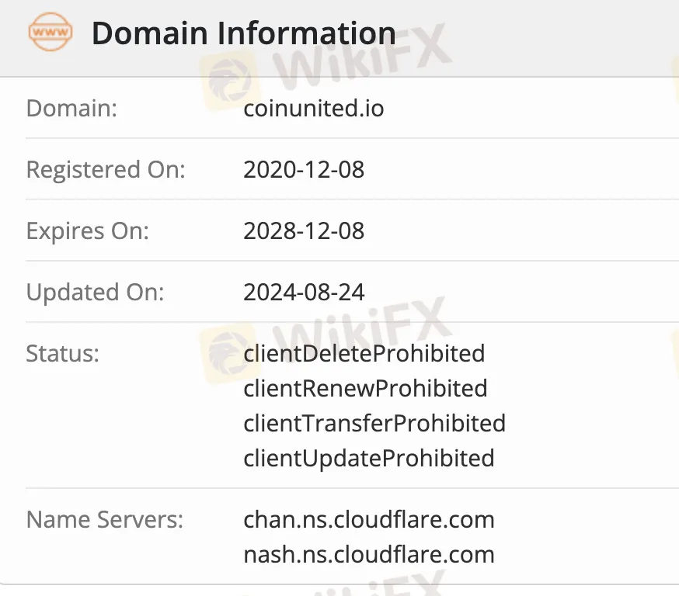Select the clientRenewProhibited status text
The height and width of the screenshot is (596, 679).
(x=365, y=388)
